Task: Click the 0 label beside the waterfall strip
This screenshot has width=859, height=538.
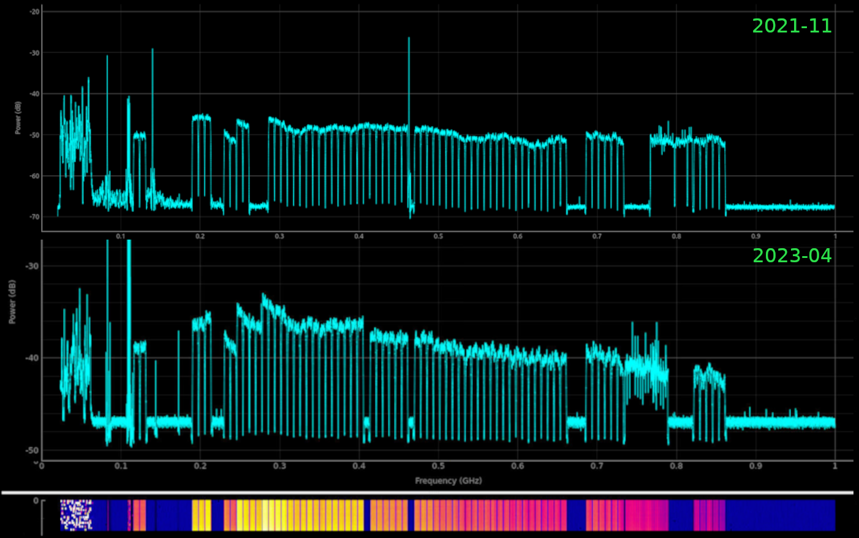Action: click(x=36, y=501)
